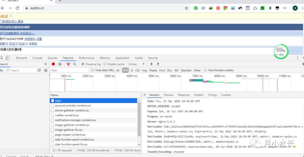Filter requests by WS type
The width and height of the screenshot is (304, 157).
pyautogui.click(x=176, y=70)
